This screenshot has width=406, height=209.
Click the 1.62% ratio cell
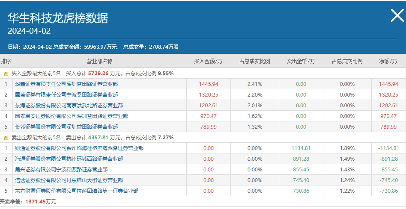click(255, 116)
